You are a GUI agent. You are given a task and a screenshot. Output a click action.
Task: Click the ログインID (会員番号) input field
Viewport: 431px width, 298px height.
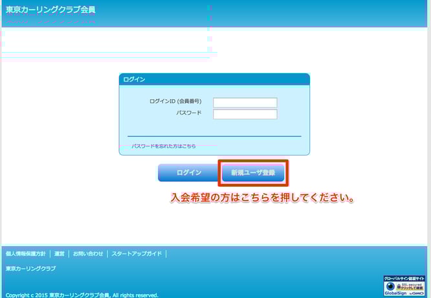(245, 102)
